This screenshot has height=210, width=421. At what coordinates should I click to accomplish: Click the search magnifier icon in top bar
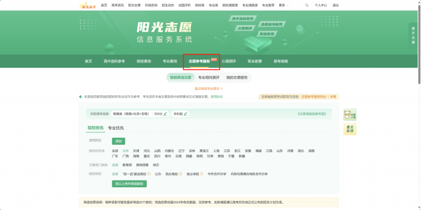(307, 5)
